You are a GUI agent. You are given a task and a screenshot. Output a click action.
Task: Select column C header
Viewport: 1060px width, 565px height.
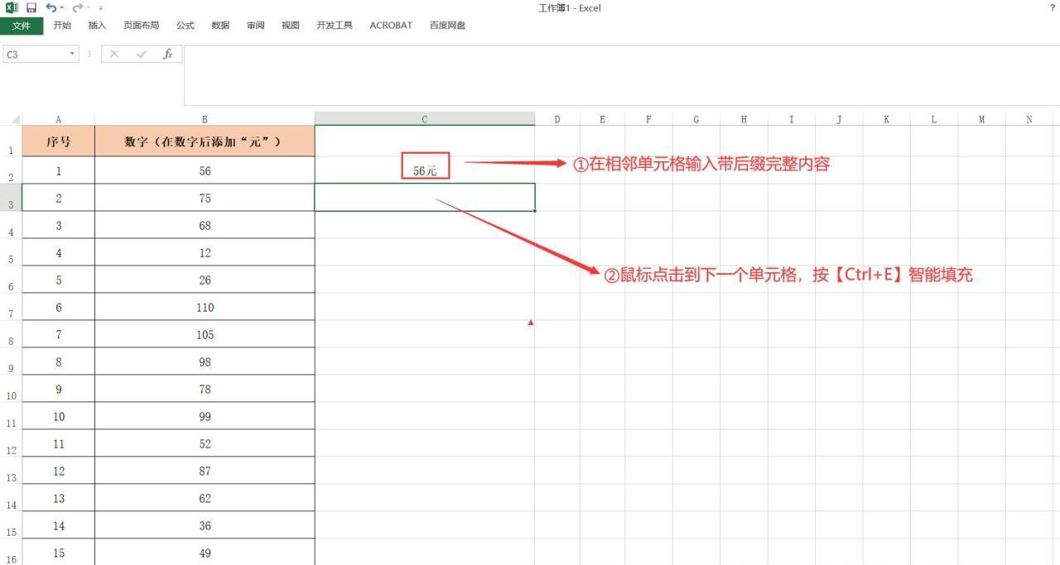[x=425, y=119]
